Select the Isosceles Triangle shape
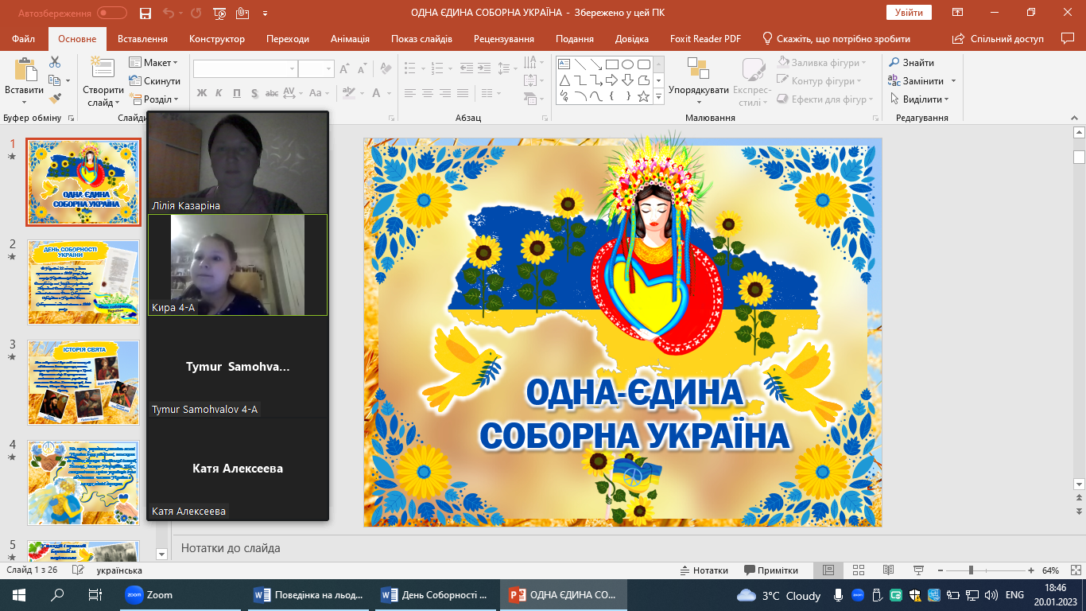Viewport: 1086px width, 611px height. pyautogui.click(x=564, y=80)
